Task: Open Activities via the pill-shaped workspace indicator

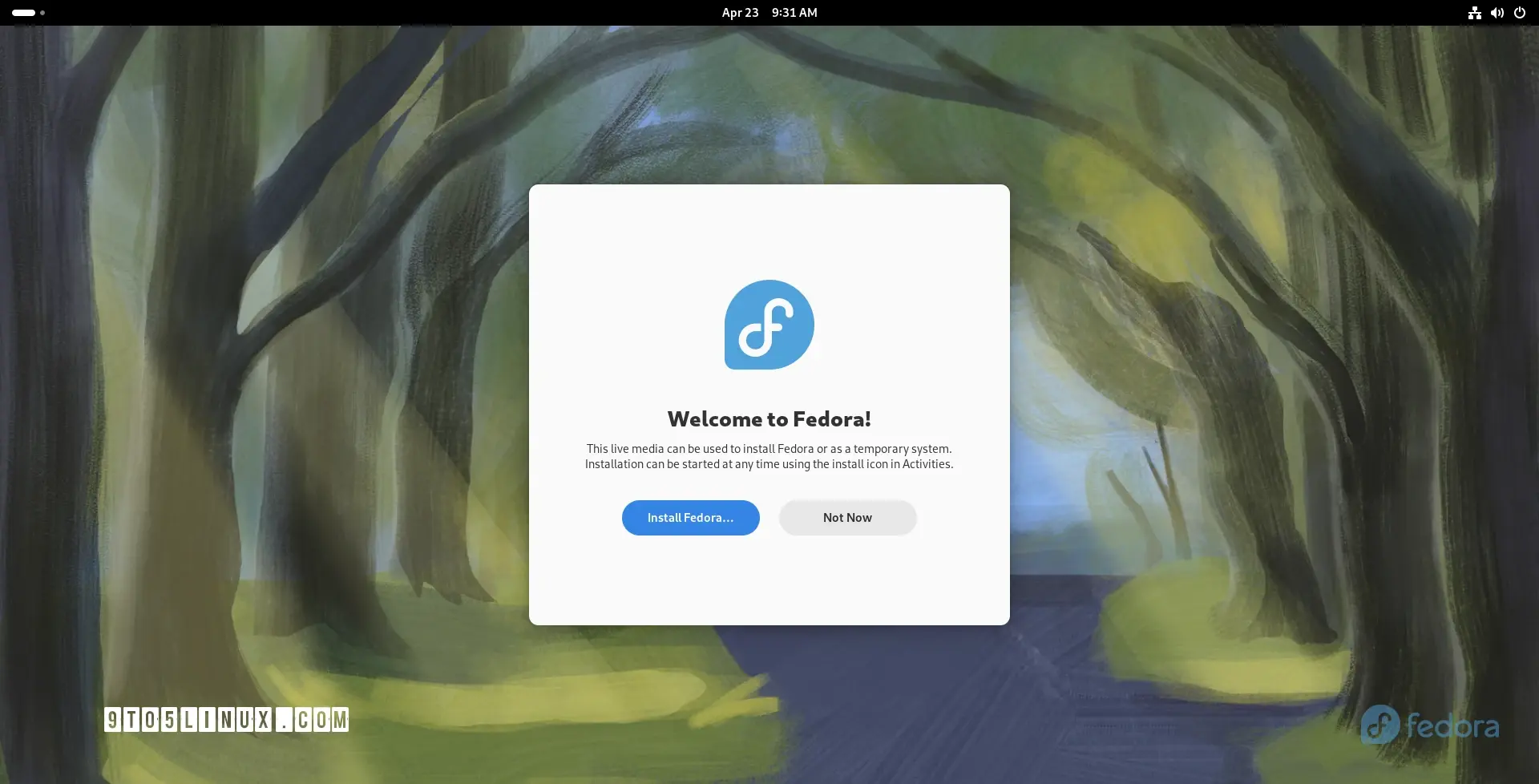Action: 23,13
